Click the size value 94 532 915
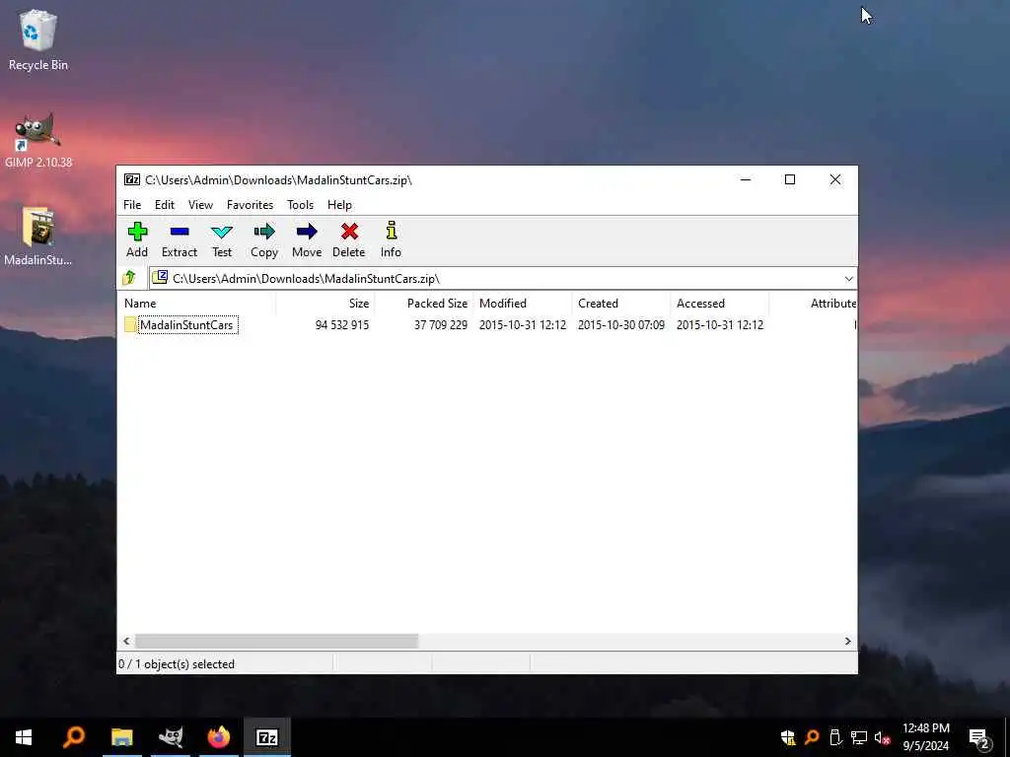This screenshot has height=757, width=1010. pos(342,325)
